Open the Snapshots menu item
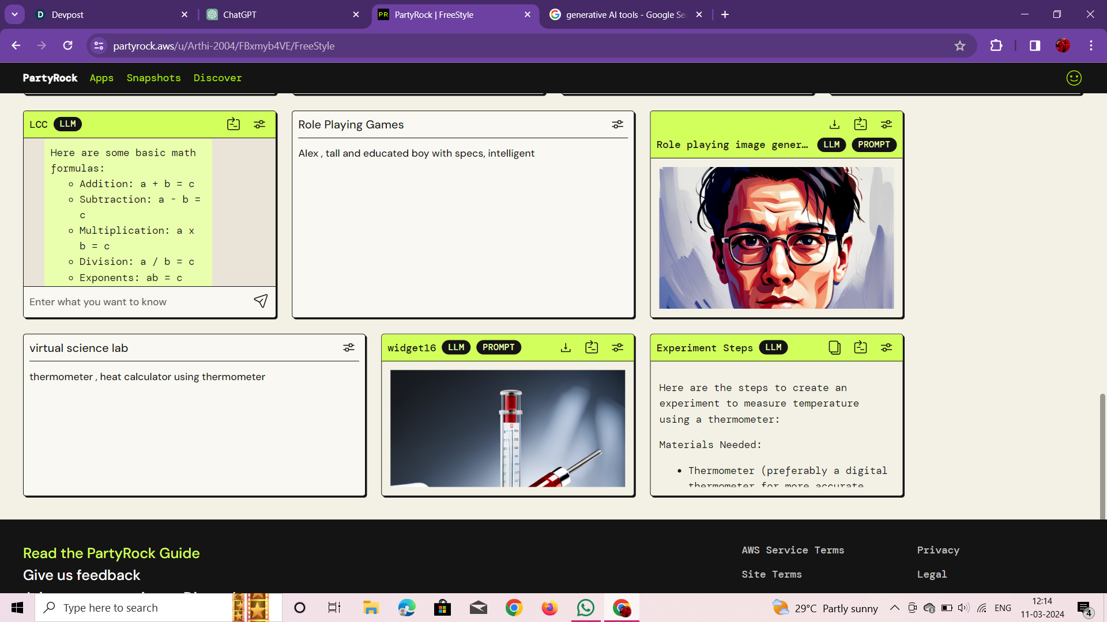This screenshot has width=1107, height=622. click(x=153, y=78)
